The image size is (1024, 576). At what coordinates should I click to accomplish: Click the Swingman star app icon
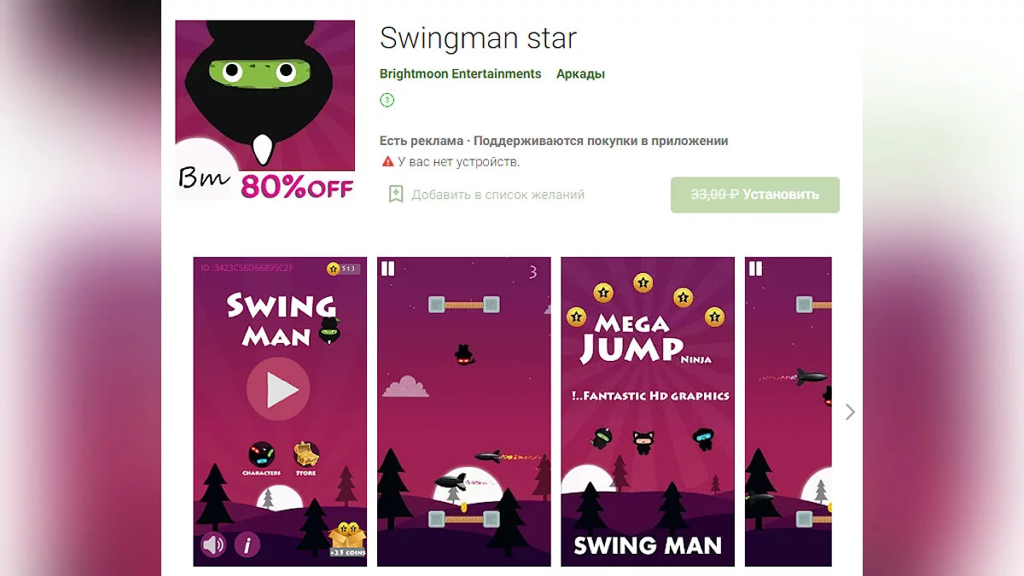tap(265, 110)
